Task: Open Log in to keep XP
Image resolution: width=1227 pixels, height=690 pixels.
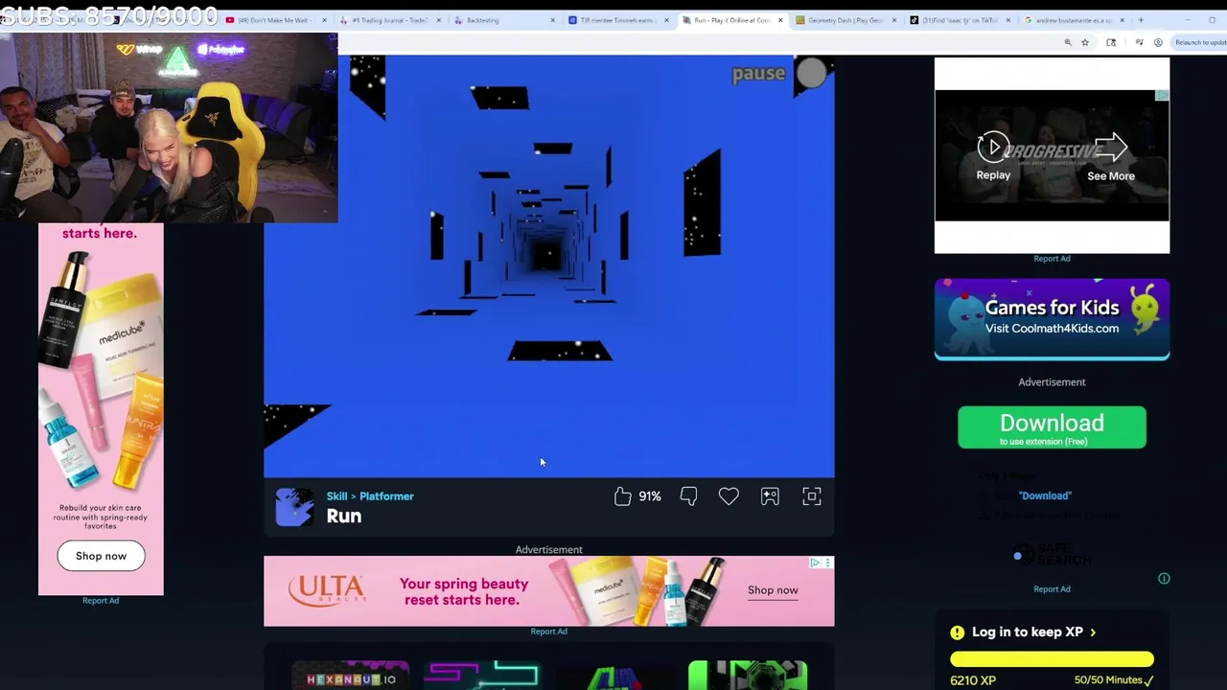Action: (1028, 632)
